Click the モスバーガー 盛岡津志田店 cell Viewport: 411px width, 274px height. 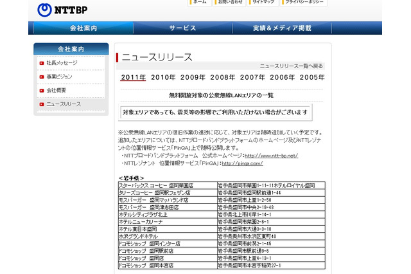point(168,207)
